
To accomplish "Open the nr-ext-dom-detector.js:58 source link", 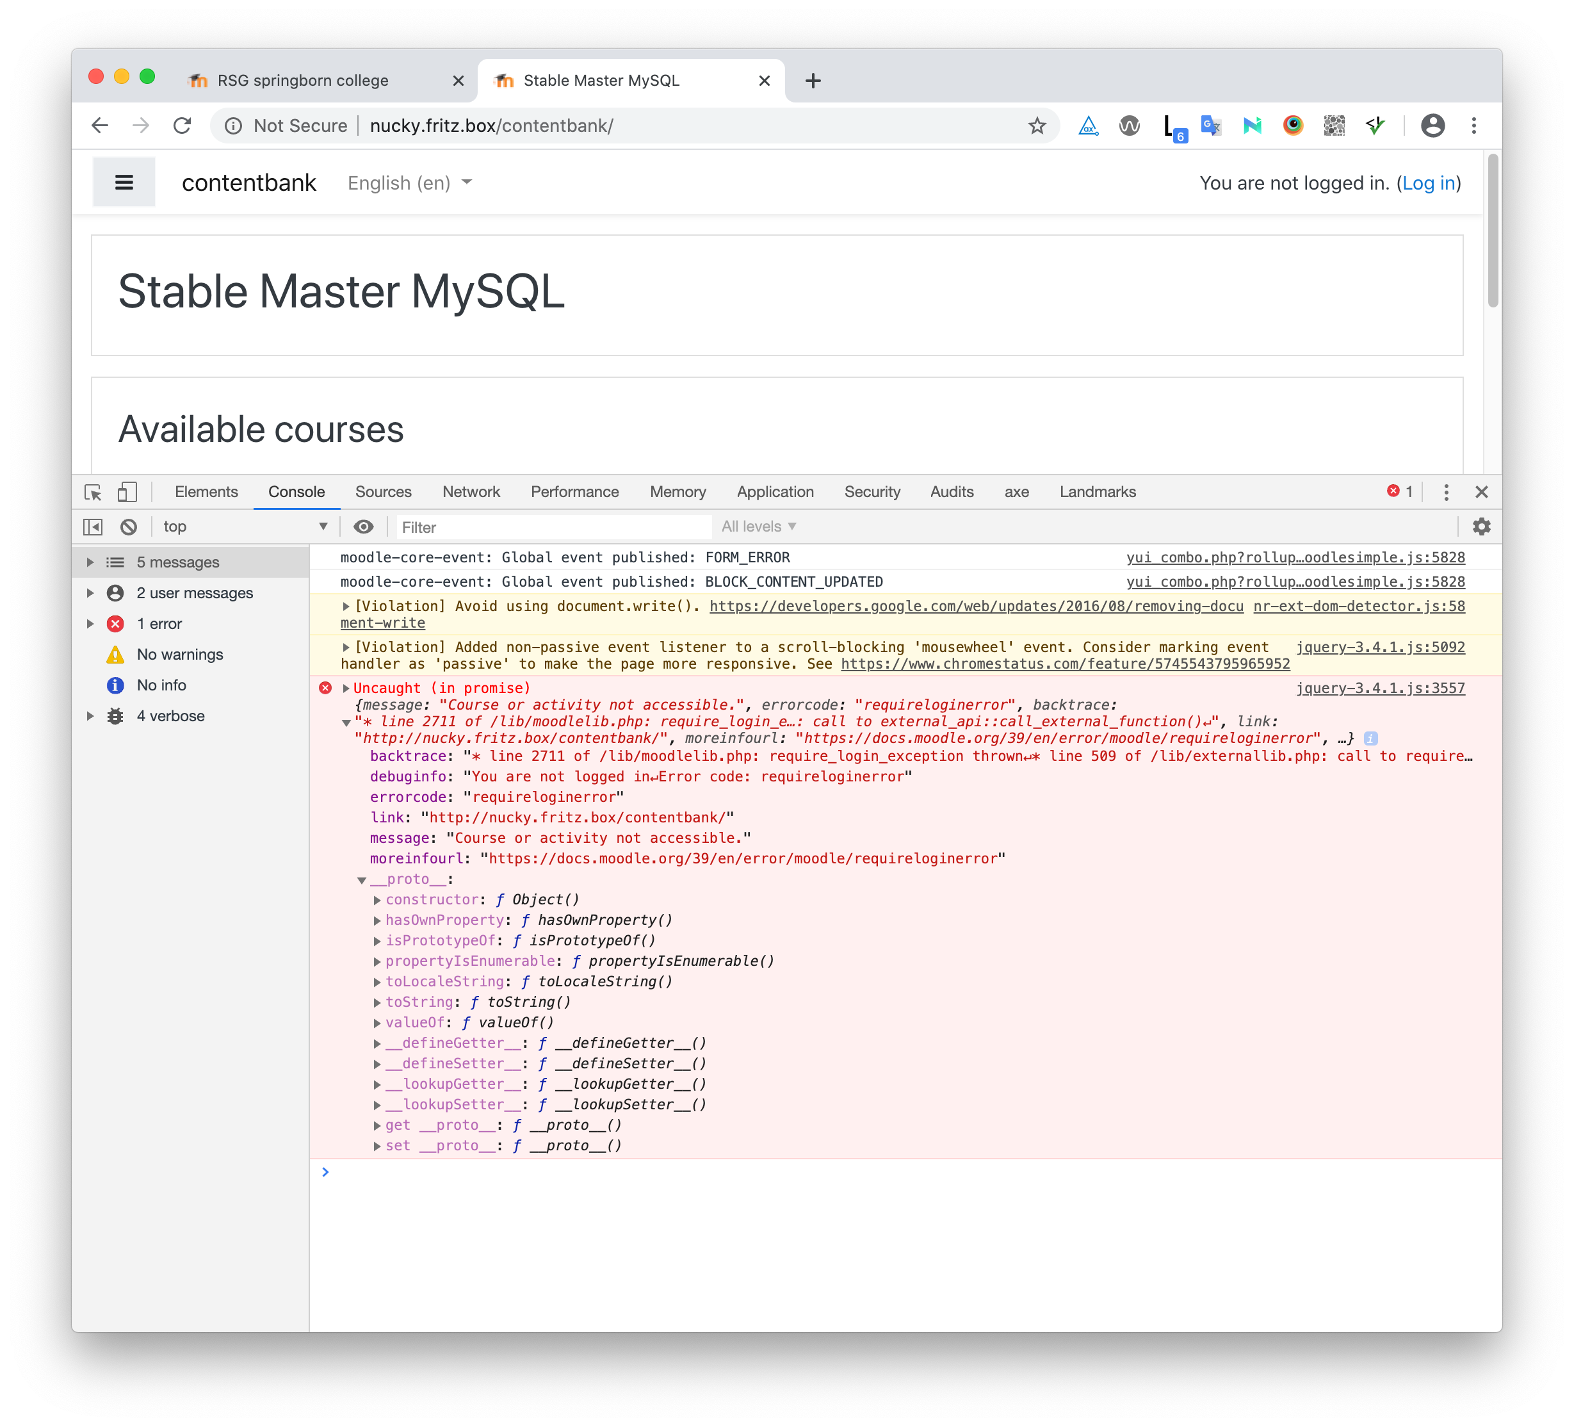I will click(x=1359, y=606).
